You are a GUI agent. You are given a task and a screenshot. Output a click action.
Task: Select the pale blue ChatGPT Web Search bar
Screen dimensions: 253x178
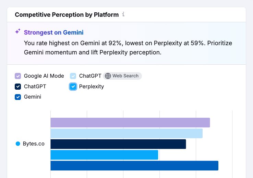click(126, 133)
